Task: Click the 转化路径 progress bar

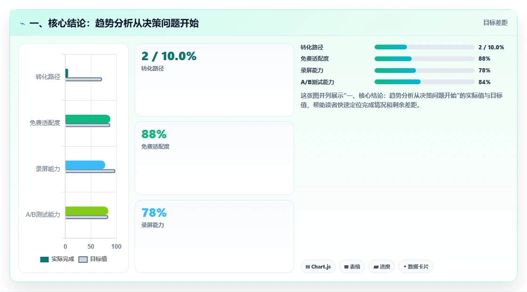Action: pos(424,47)
